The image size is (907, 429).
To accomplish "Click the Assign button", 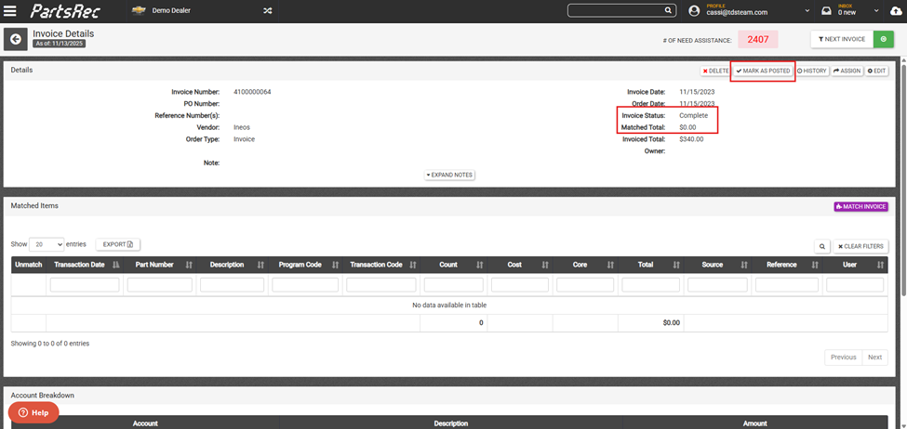I will (x=847, y=71).
